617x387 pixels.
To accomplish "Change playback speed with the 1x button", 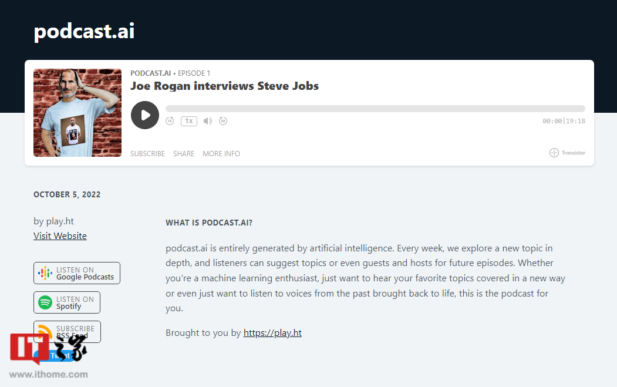I will (188, 121).
